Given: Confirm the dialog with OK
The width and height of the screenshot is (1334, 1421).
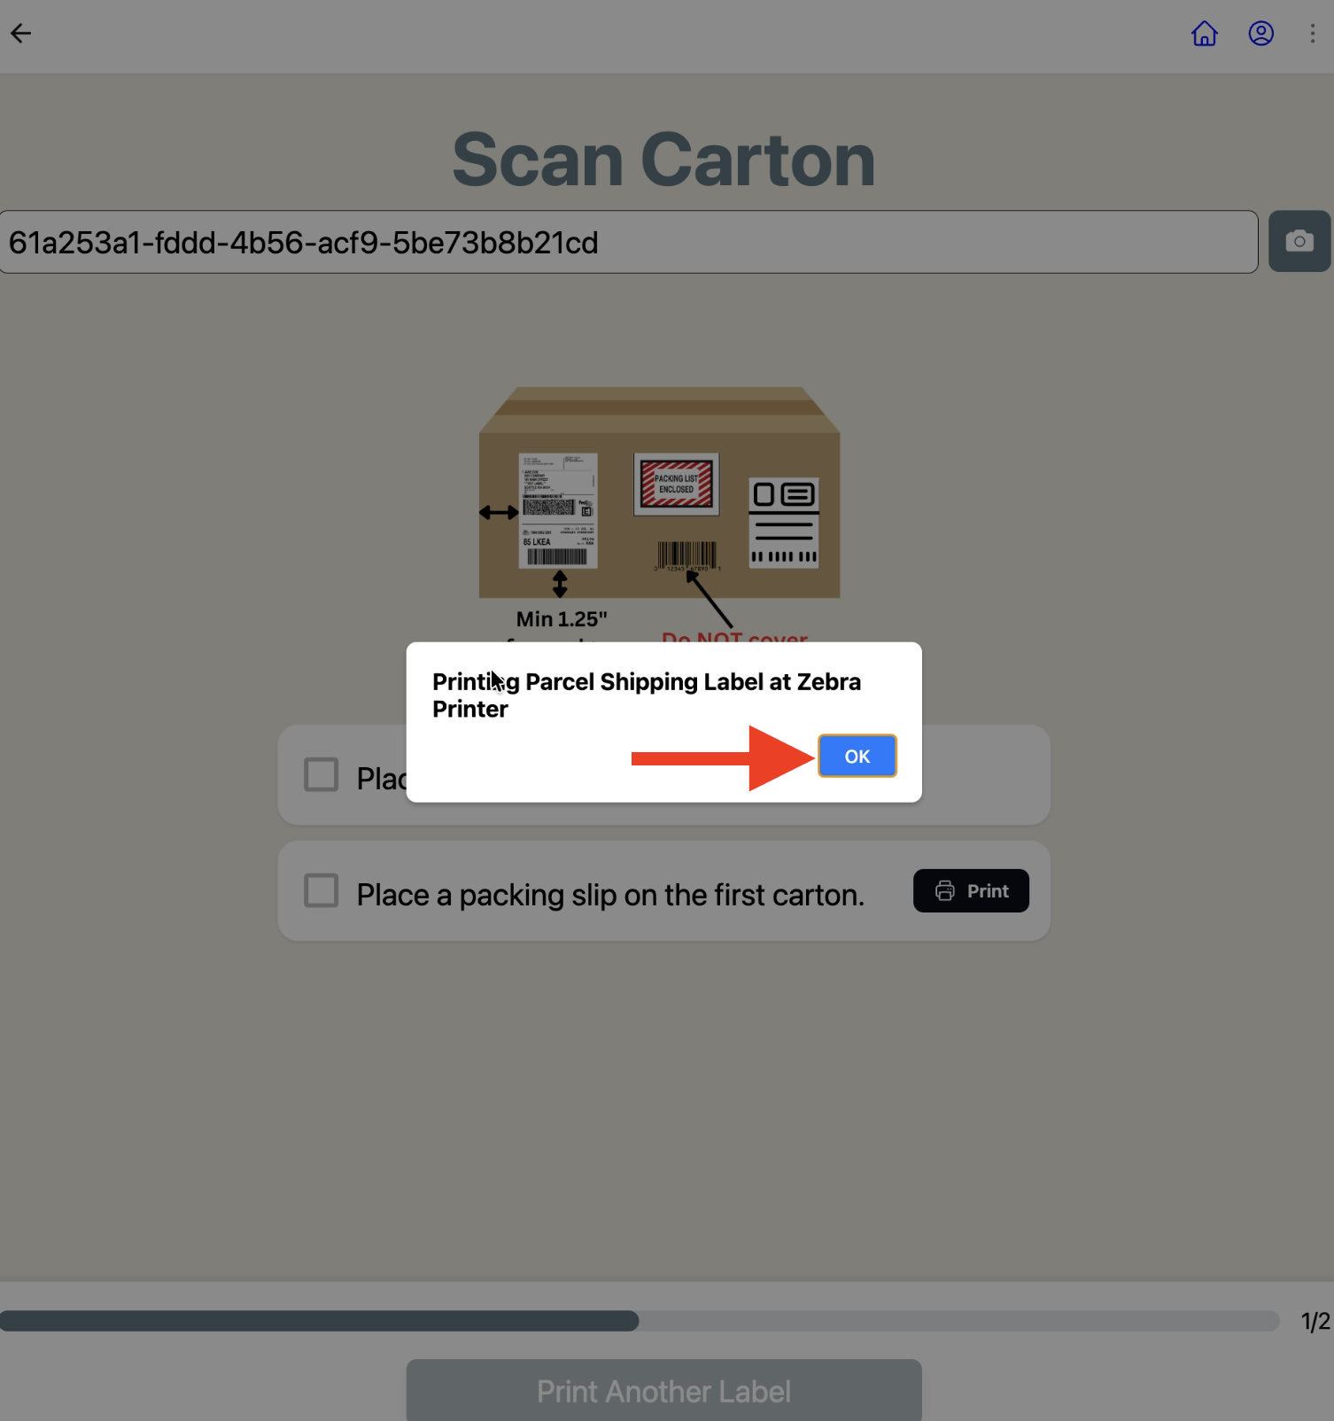Looking at the screenshot, I should [x=857, y=757].
